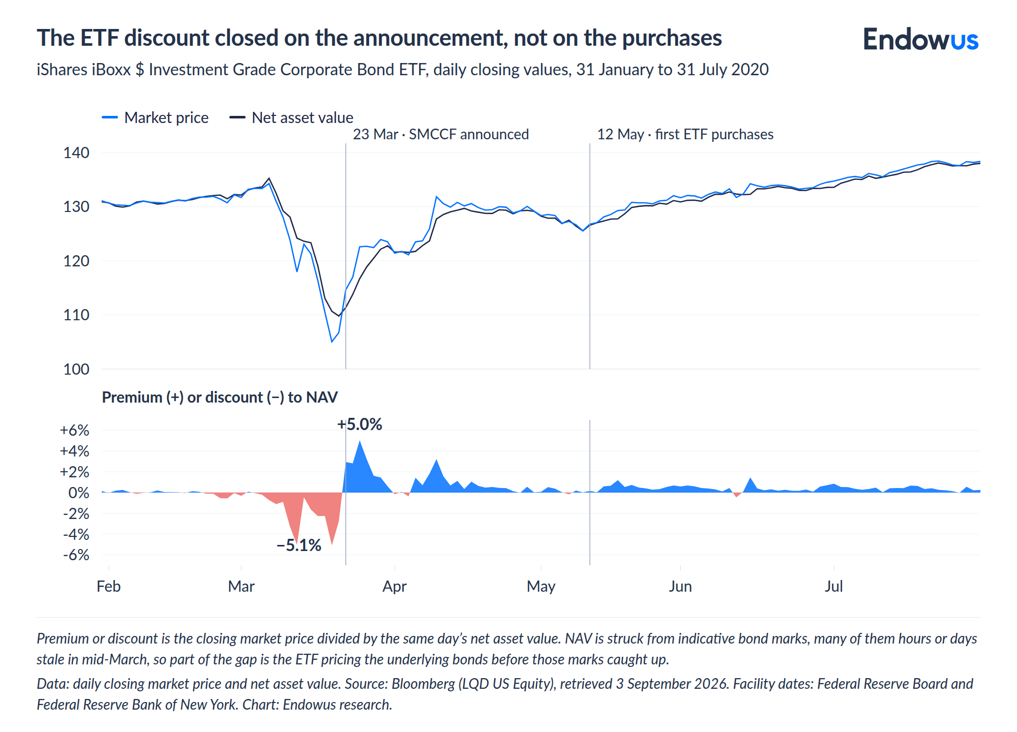Click the 100 y-axis value
Viewport: 1017px width, 732px height.
pyautogui.click(x=76, y=369)
